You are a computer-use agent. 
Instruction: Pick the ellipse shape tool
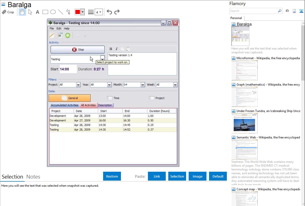click(53, 12)
